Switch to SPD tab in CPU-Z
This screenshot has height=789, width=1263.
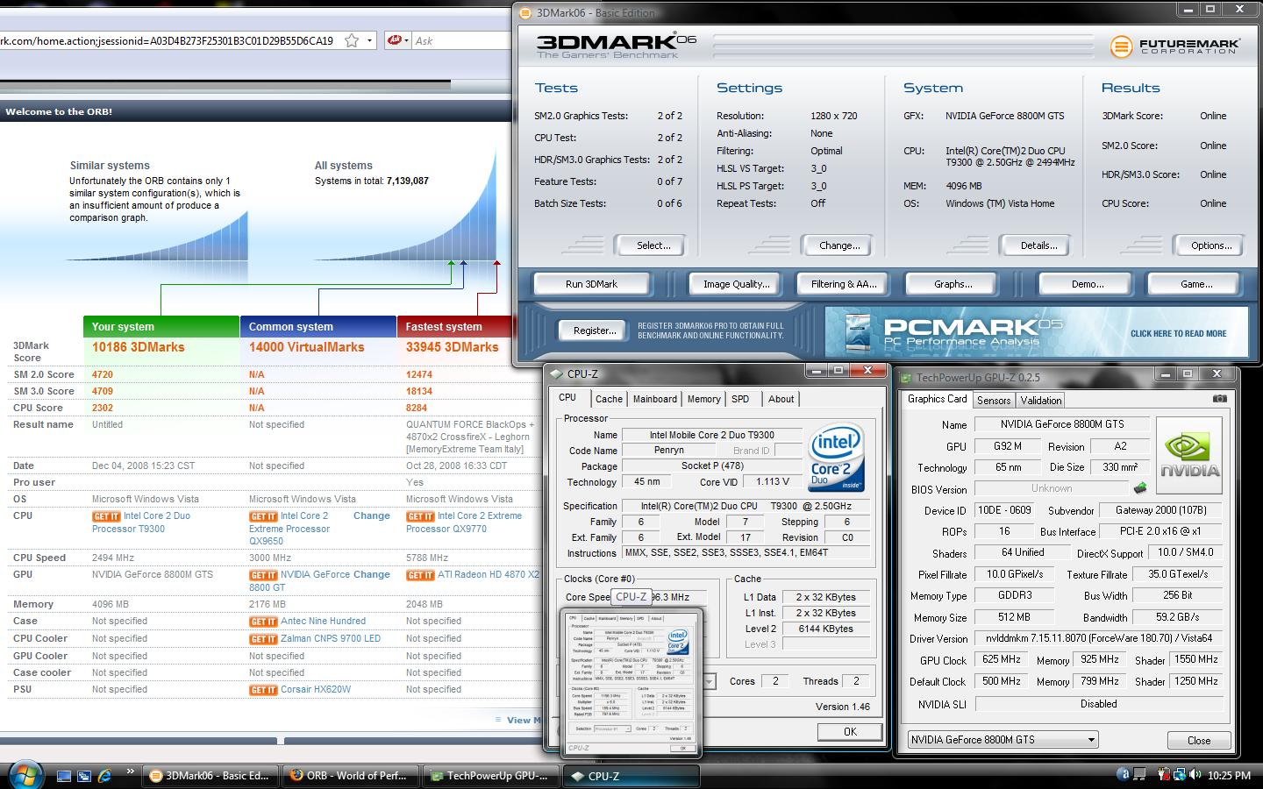click(740, 399)
